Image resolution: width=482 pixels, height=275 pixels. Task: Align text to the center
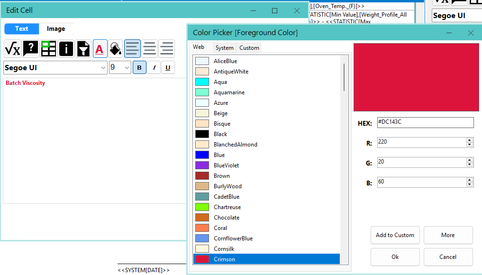pyautogui.click(x=149, y=48)
